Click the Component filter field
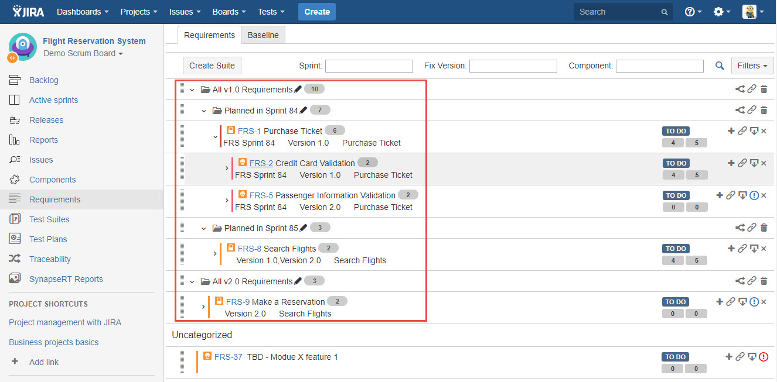 click(x=660, y=66)
